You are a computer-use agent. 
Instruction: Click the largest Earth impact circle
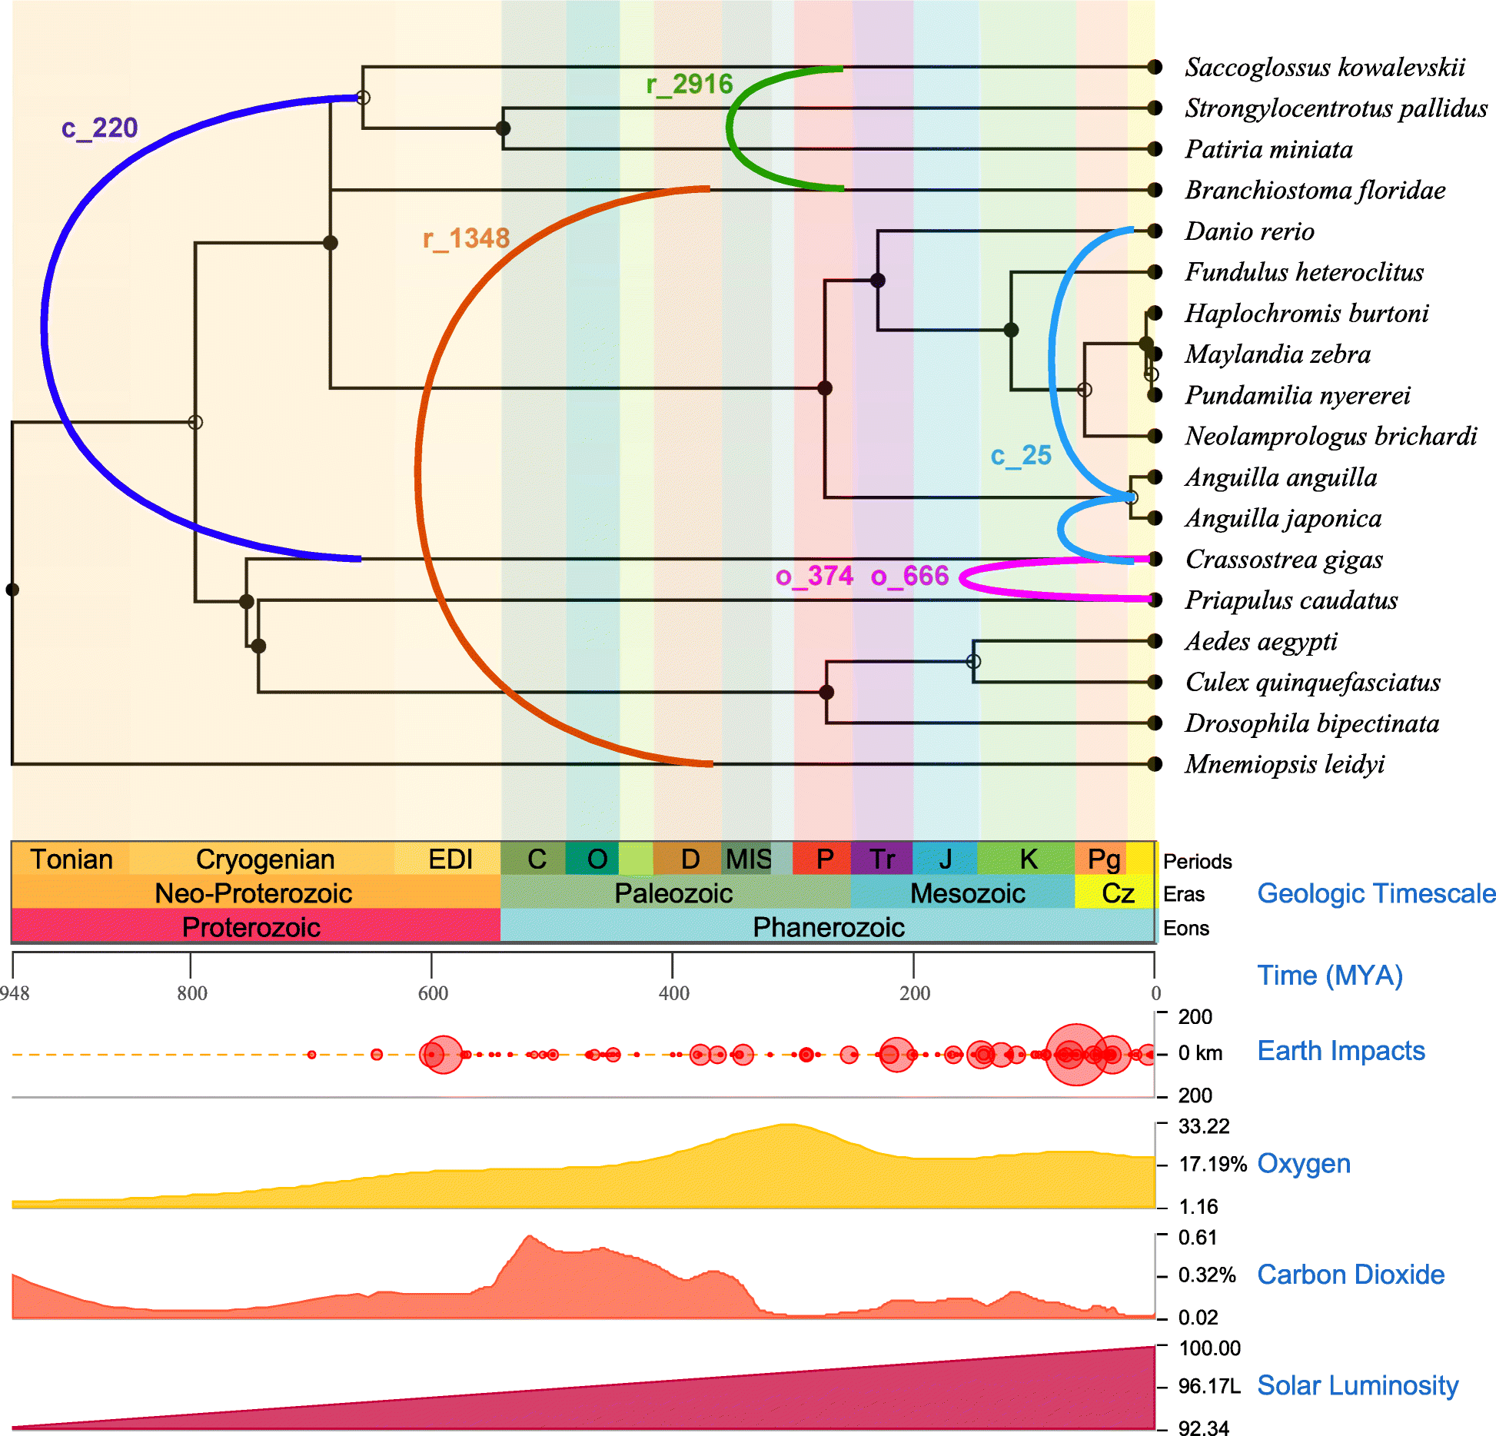point(1076,1055)
